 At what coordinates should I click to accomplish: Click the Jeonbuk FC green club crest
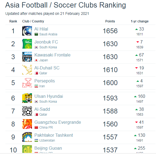(27, 44)
